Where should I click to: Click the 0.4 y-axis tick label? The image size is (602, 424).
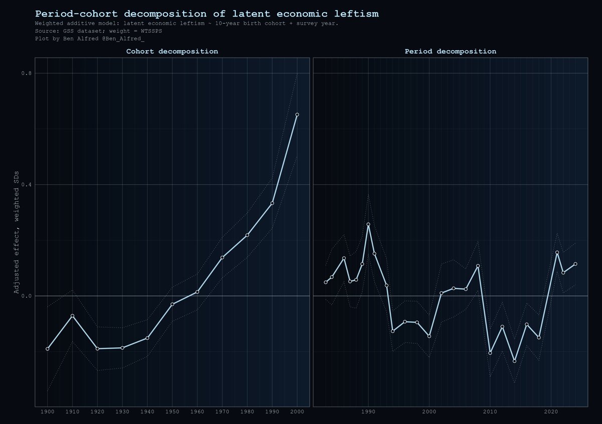point(26,185)
